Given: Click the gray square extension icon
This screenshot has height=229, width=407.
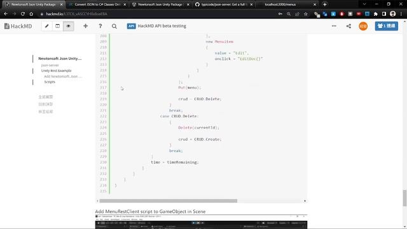Looking at the screenshot, I should click(x=350, y=14).
